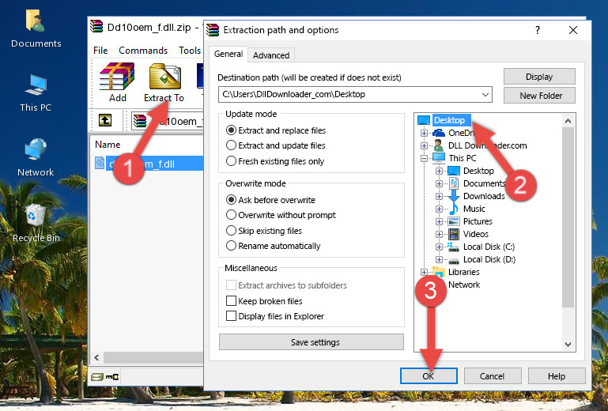Open the Network desktop icon
This screenshot has width=608, height=411.
click(x=36, y=157)
